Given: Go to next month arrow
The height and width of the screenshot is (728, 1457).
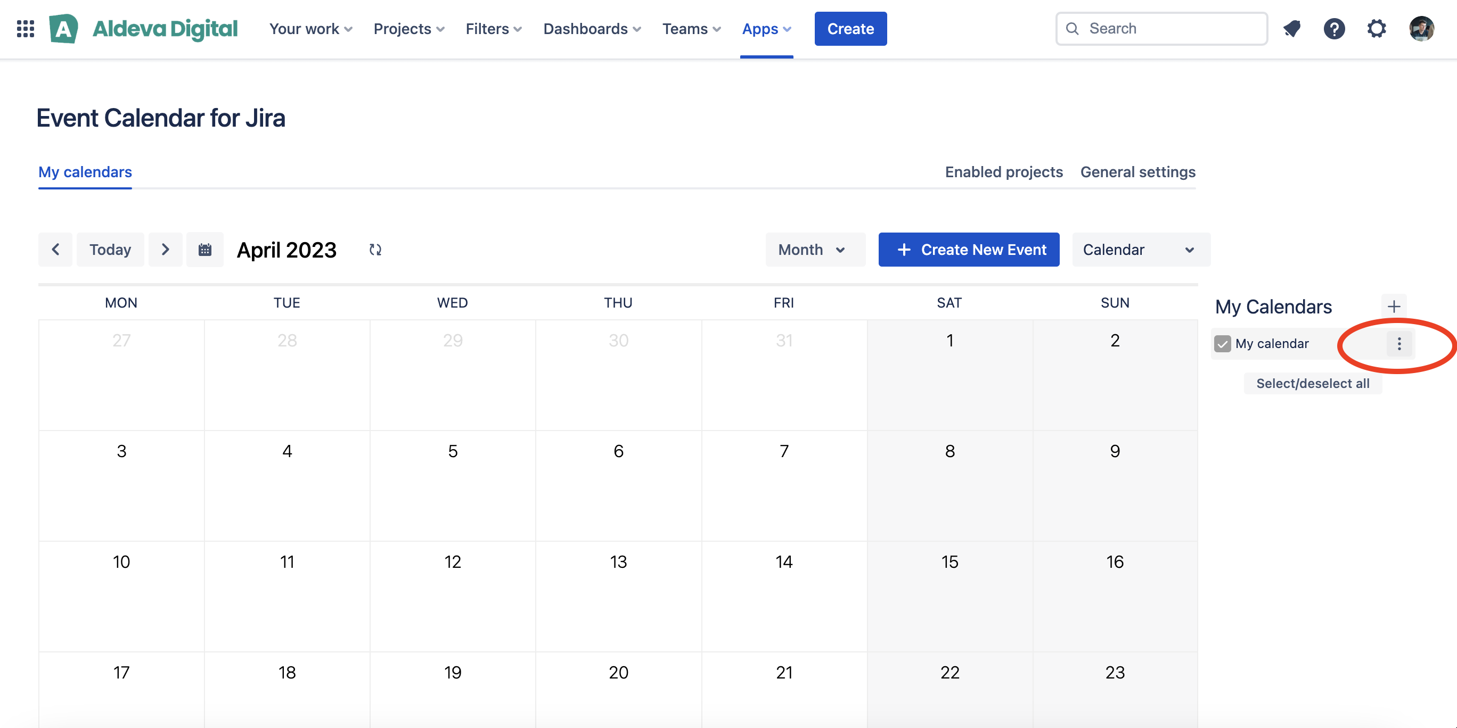Looking at the screenshot, I should 165,249.
